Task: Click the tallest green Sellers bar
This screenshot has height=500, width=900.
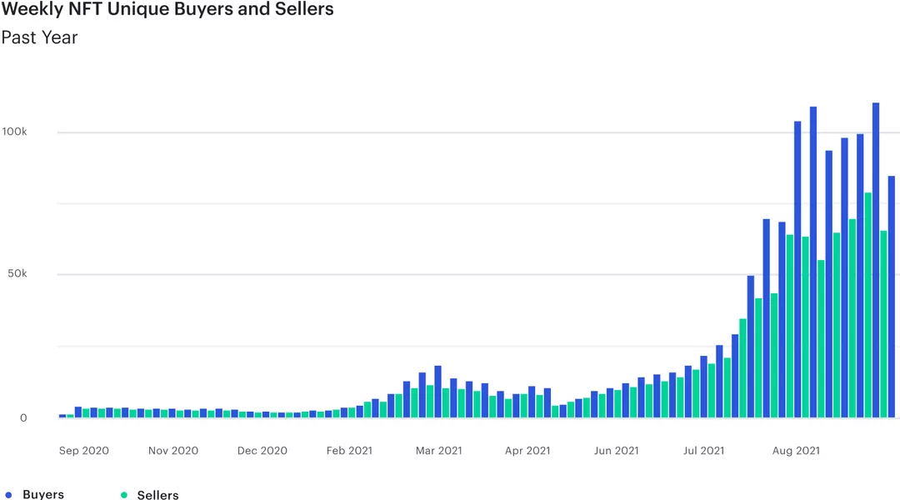Action: (867, 305)
